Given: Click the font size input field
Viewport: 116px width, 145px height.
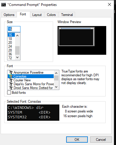Looking at the screenshot, I should pos(14,29).
